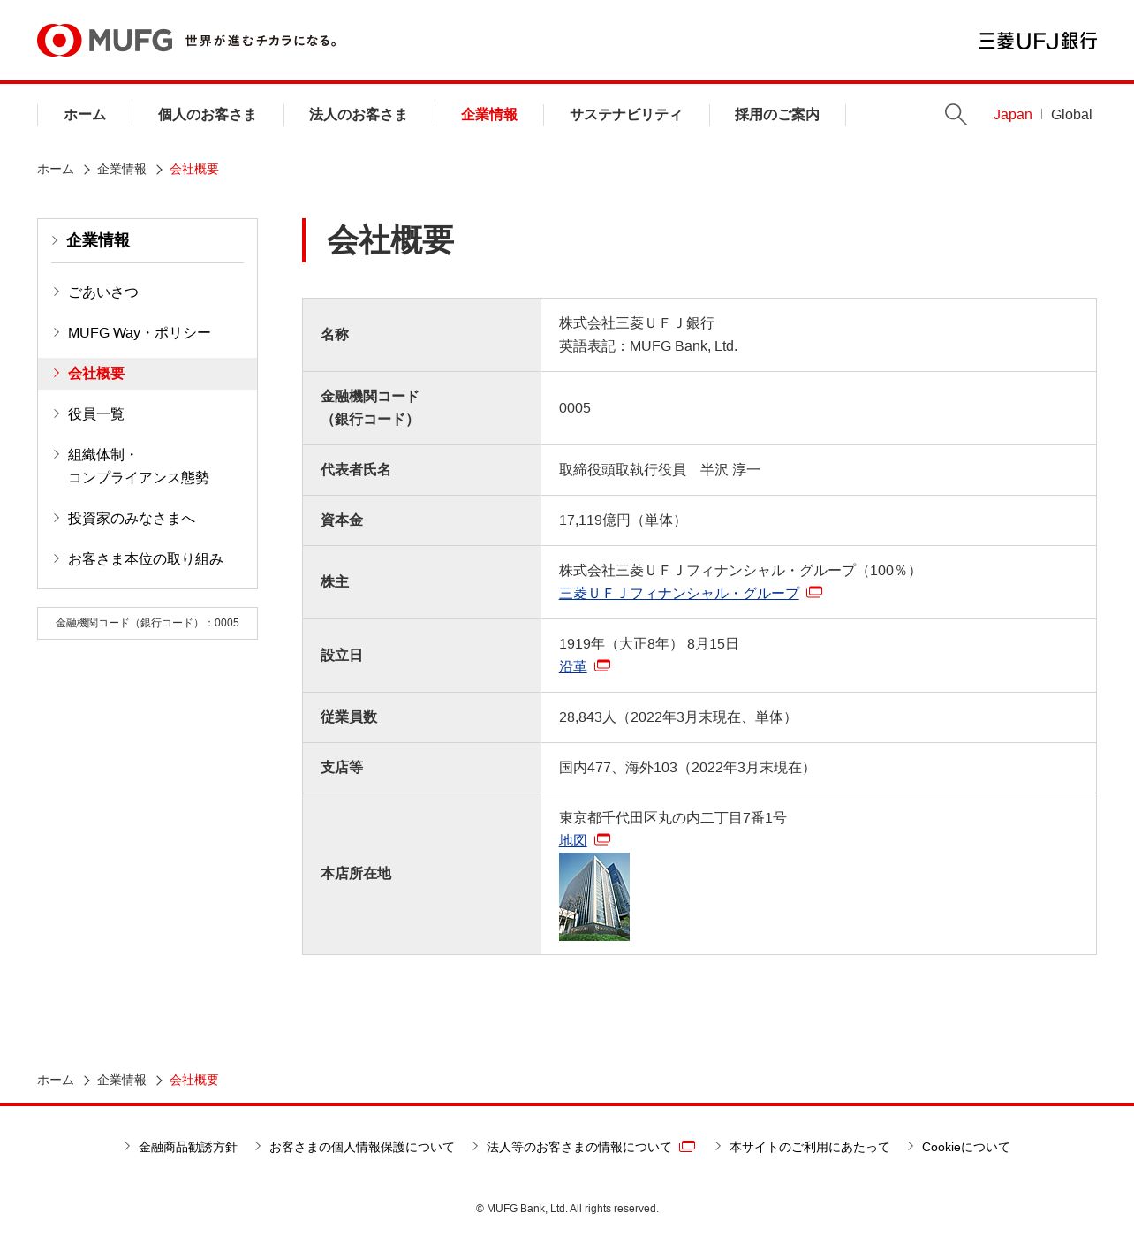The width and height of the screenshot is (1134, 1244).
Task: Click 1919年(大正8年)8月15日 date text
Action: click(649, 644)
